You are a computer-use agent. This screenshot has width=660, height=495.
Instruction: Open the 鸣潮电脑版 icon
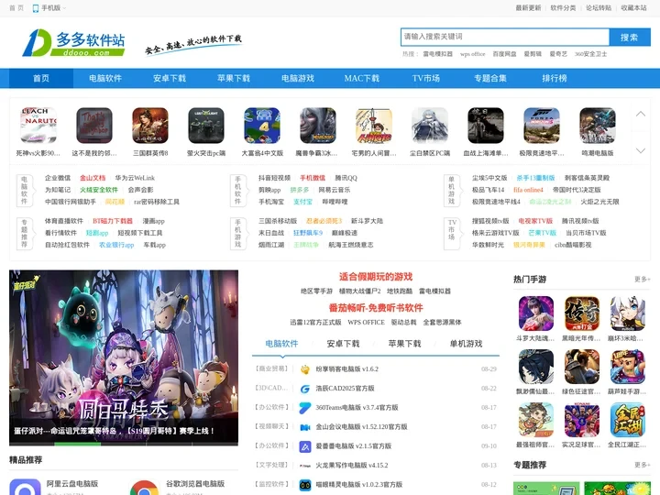pyautogui.click(x=598, y=126)
